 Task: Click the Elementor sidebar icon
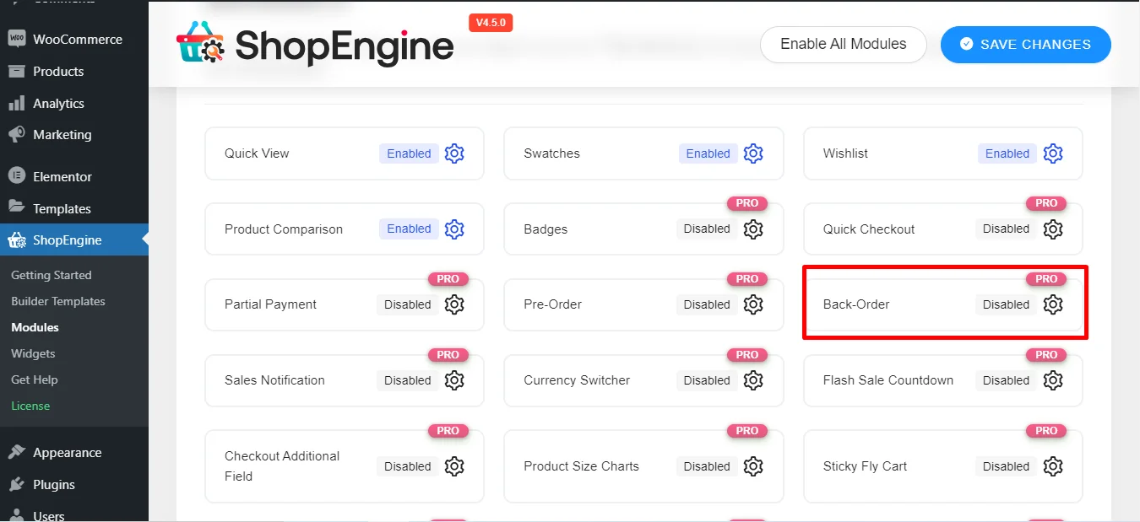click(x=16, y=177)
